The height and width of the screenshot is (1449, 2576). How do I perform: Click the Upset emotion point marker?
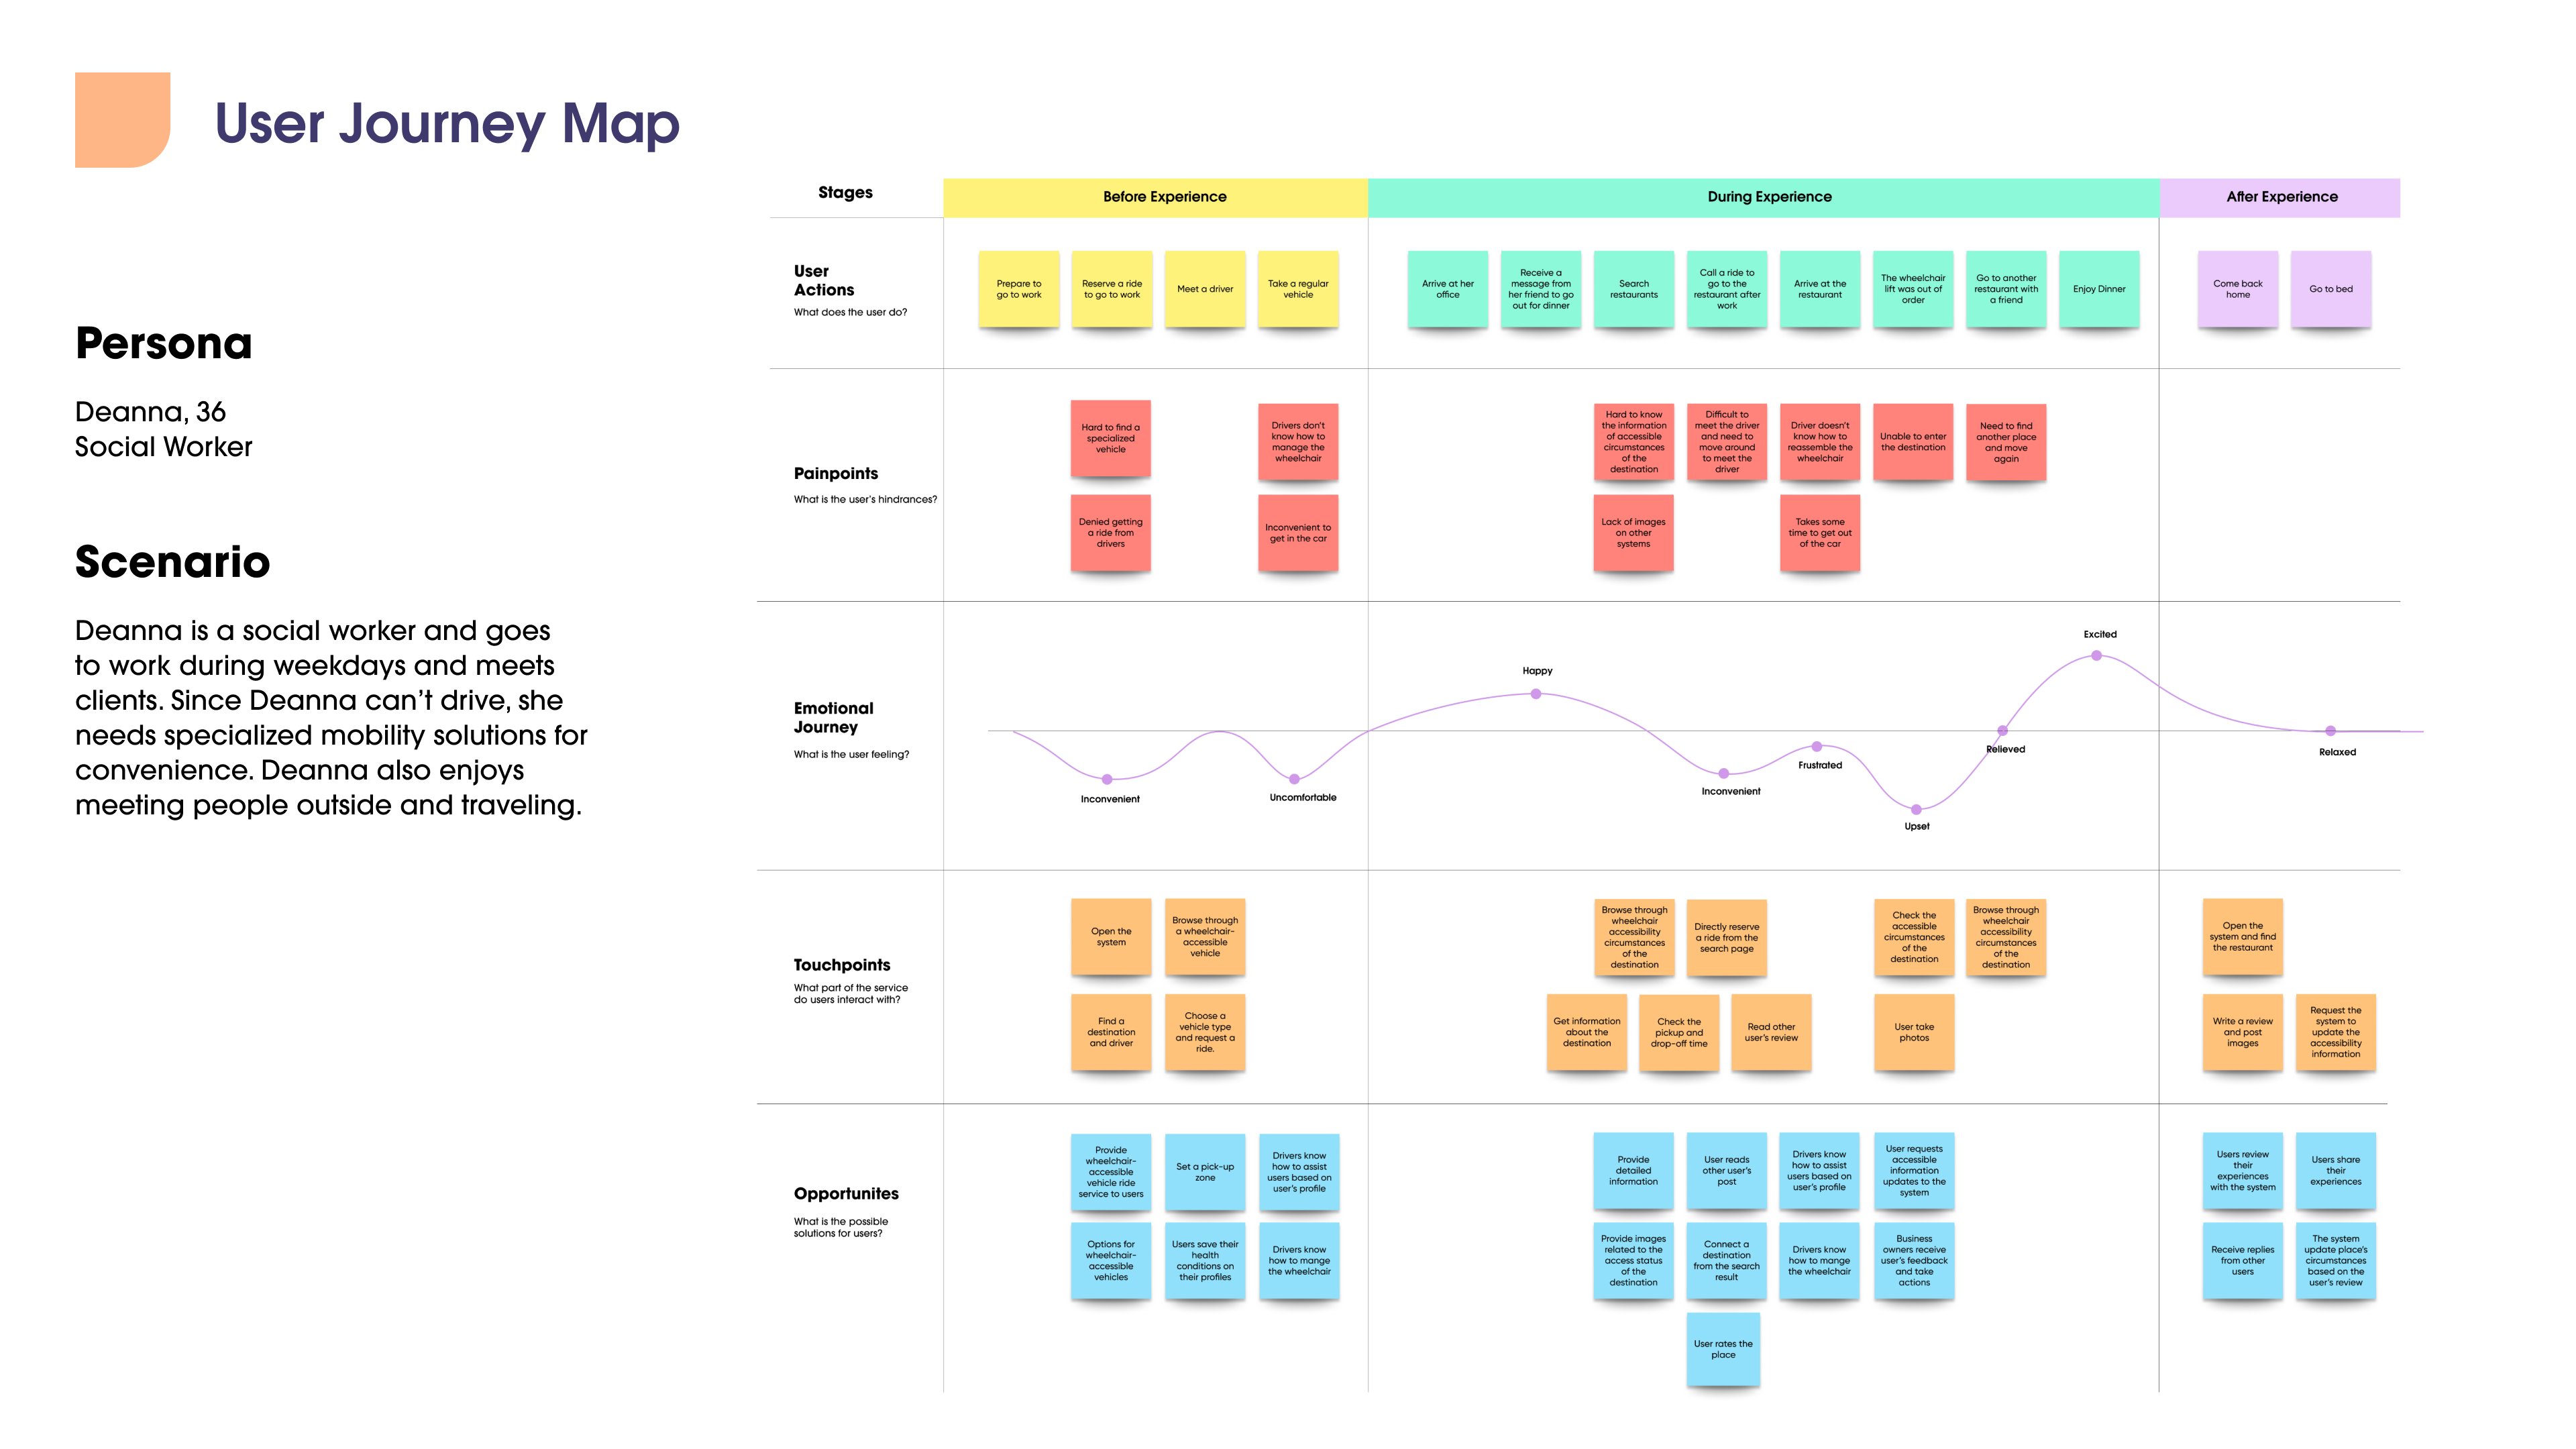click(x=1916, y=810)
